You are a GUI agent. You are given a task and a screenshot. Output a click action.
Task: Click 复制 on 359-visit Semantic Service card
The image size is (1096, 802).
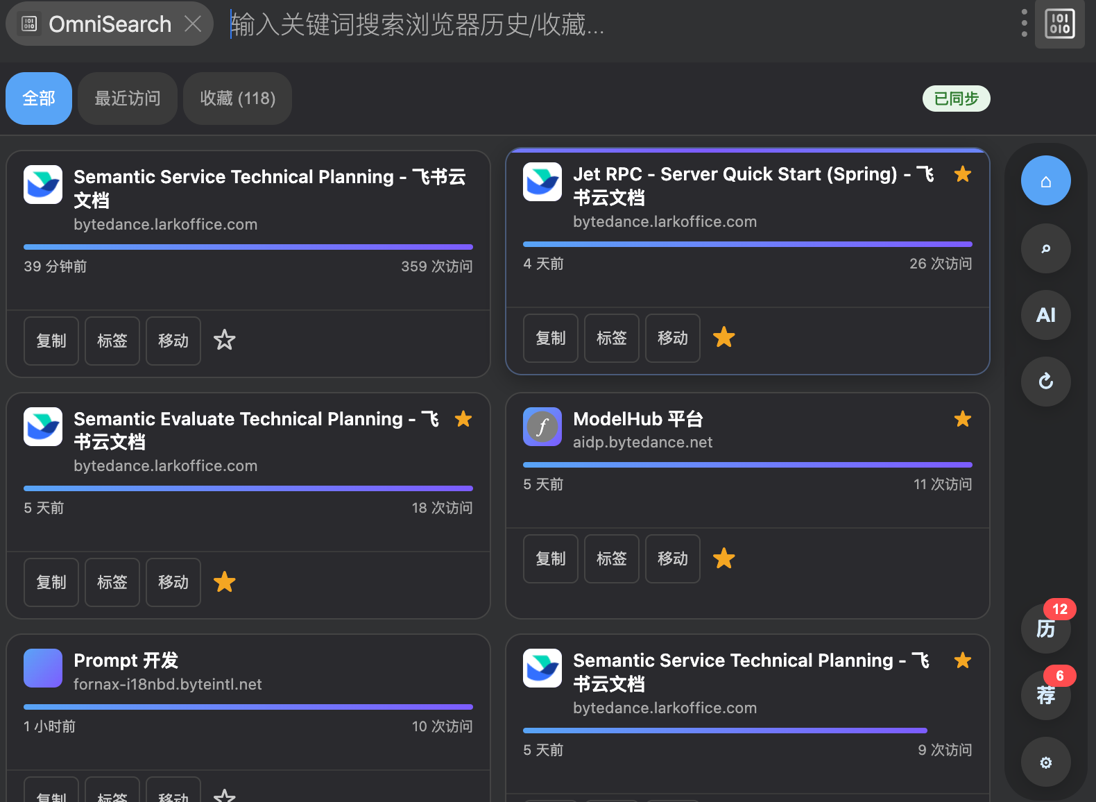coord(51,341)
